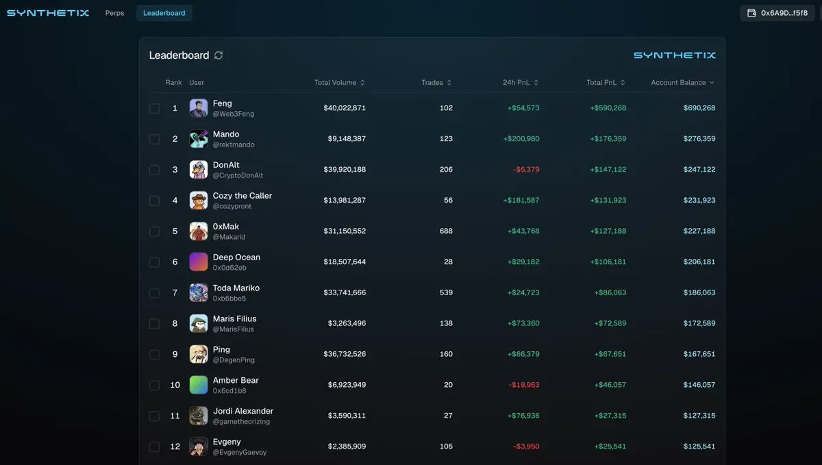Click the wallet icon beside 0x6A9D...f5f8

[x=751, y=13]
